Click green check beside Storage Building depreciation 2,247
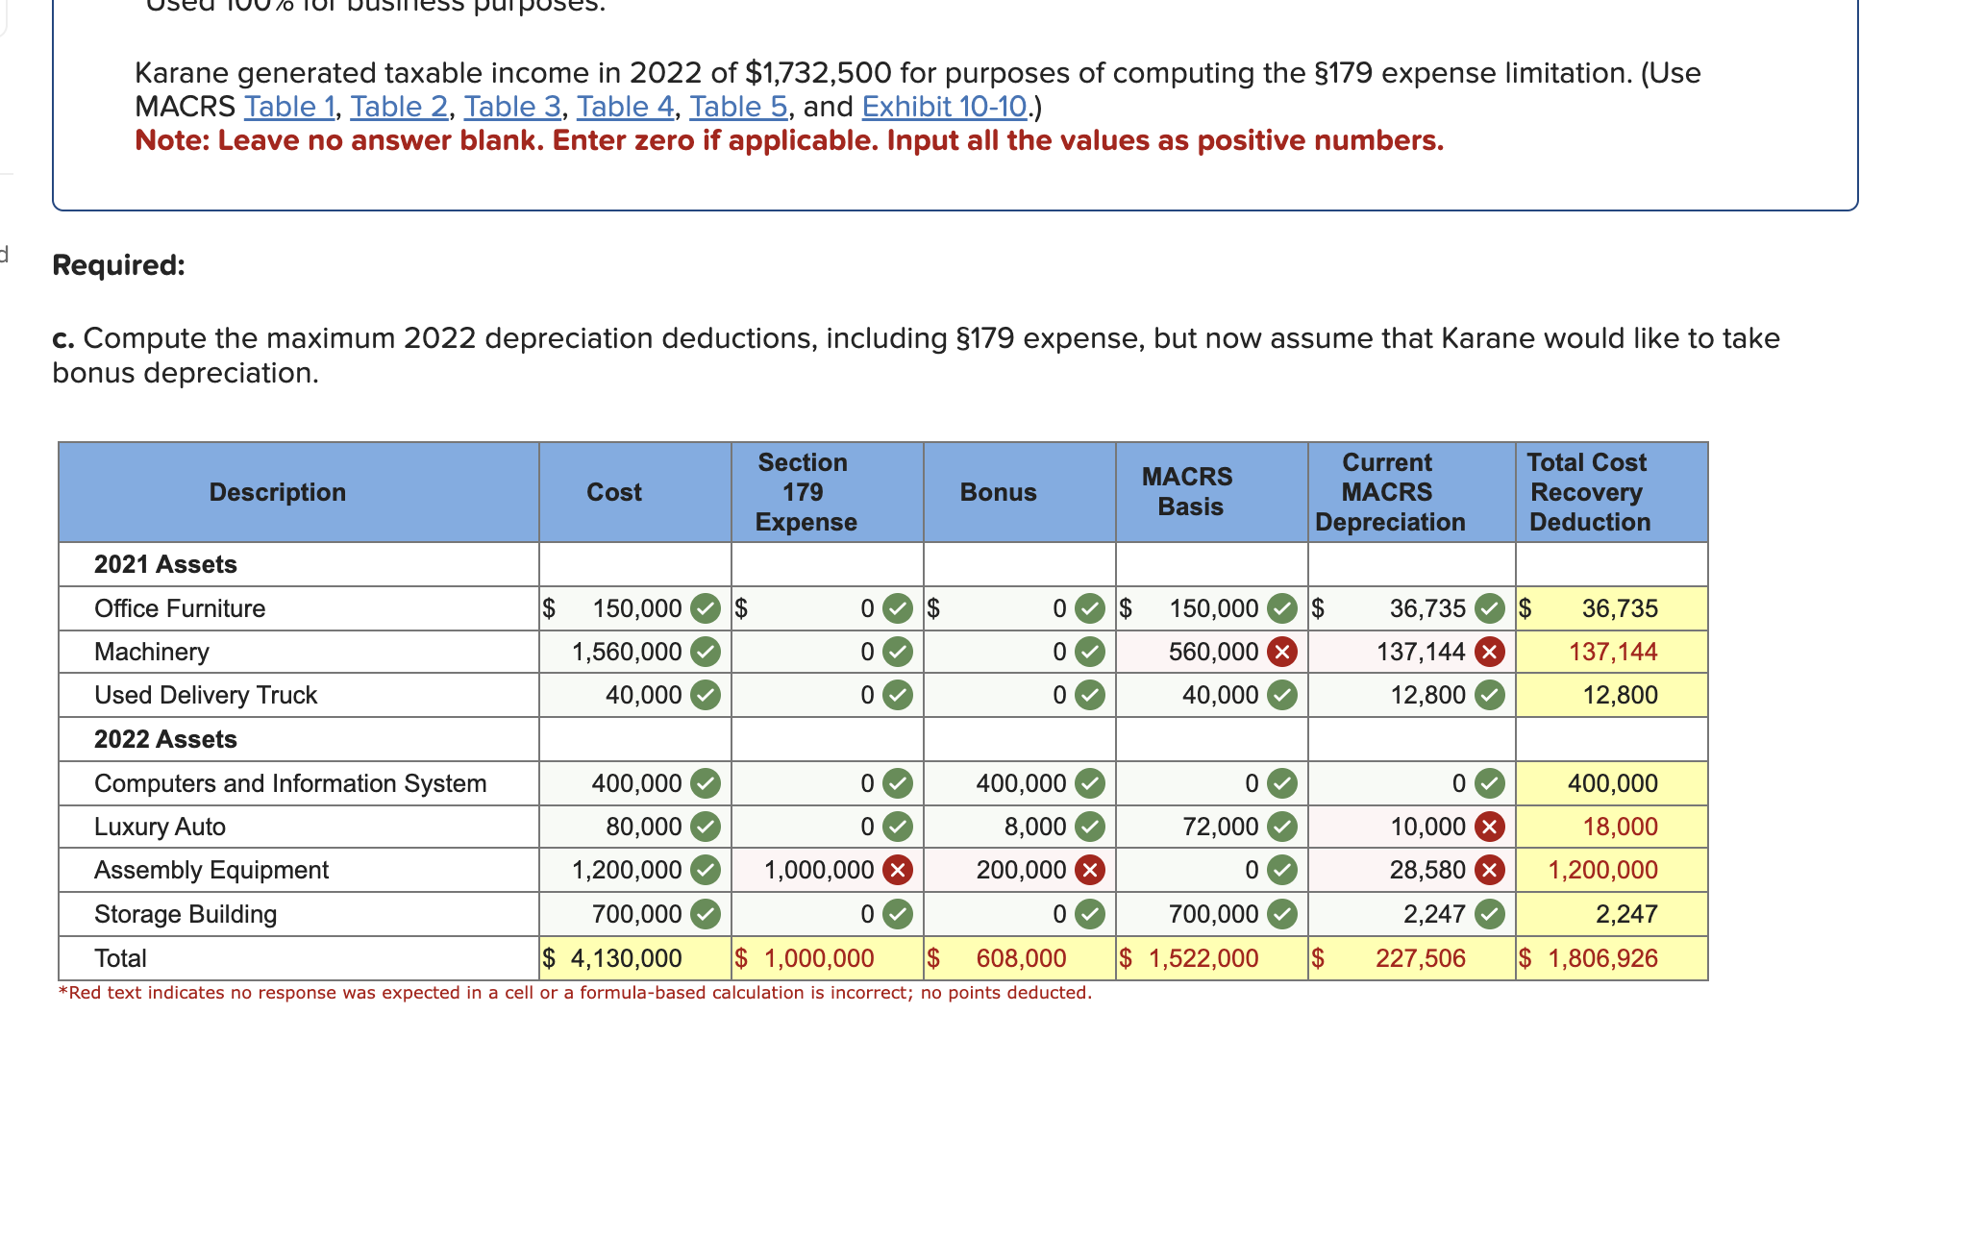Screen dimensions: 1984x1236 (x=1489, y=914)
